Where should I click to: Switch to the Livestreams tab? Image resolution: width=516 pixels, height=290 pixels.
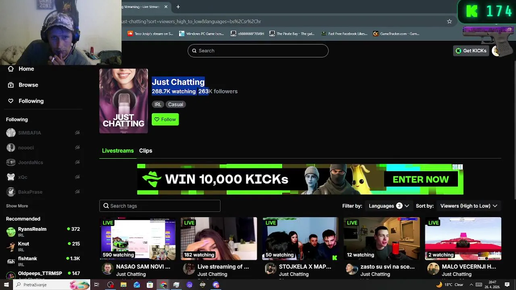click(118, 151)
